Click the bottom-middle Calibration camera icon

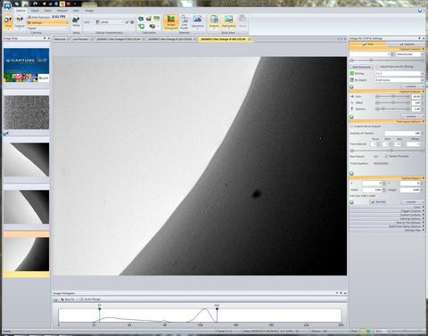[x=152, y=27]
